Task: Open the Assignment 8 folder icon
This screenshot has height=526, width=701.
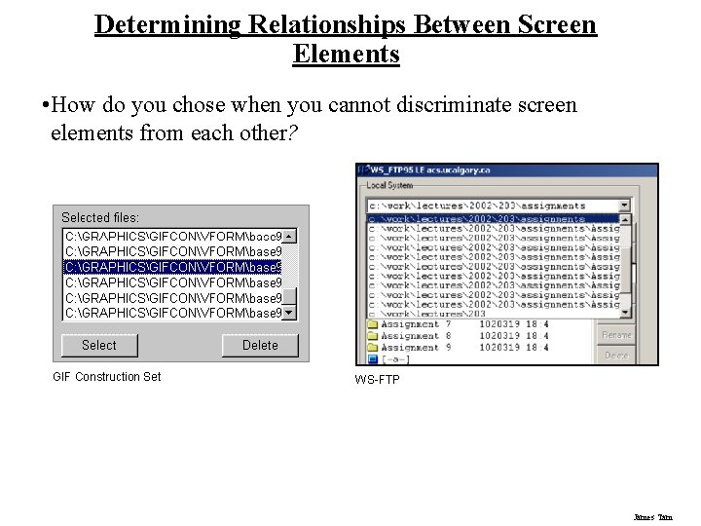Action: pyautogui.click(x=372, y=336)
